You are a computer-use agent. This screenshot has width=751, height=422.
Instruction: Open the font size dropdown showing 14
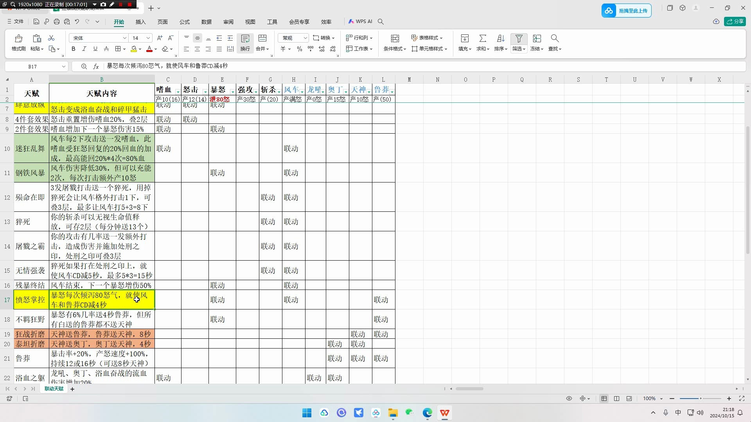click(148, 38)
